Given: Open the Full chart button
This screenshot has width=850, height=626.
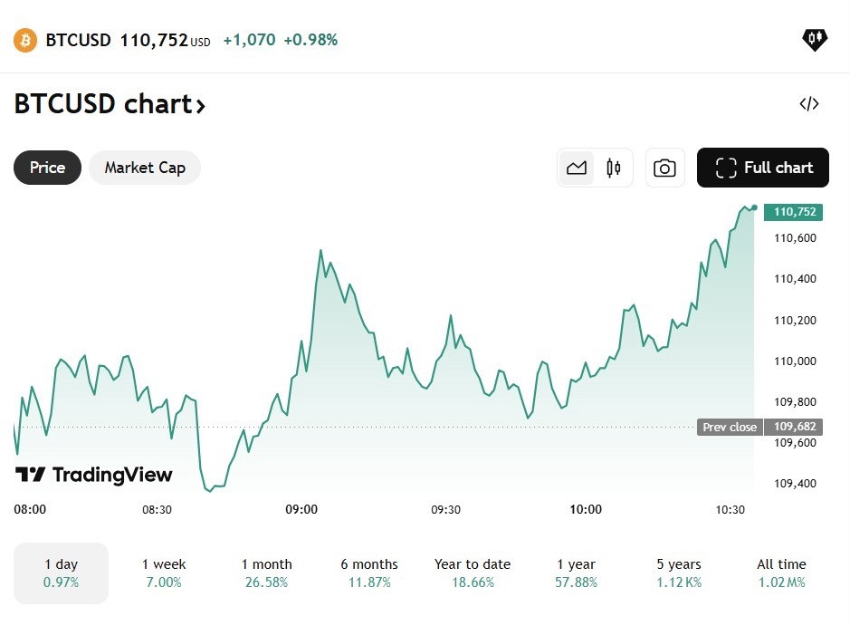Looking at the screenshot, I should tap(763, 168).
